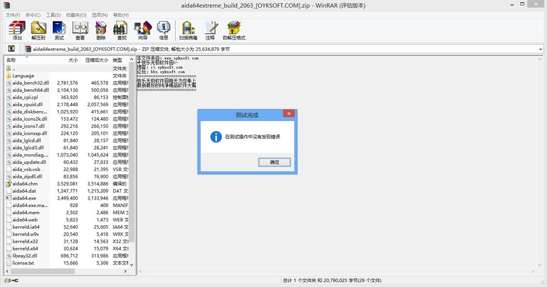
Task: Run the 测试 (Test) archive tool
Action: [59, 30]
